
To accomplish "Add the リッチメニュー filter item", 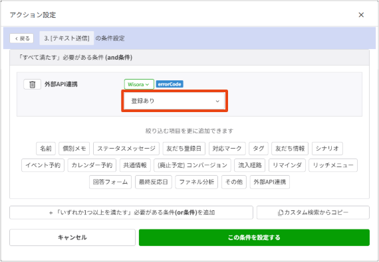I will pyautogui.click(x=333, y=165).
